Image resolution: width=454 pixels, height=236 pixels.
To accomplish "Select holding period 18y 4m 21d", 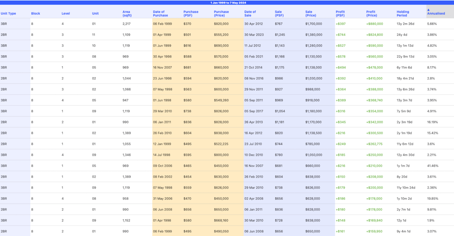I will 406,78.
